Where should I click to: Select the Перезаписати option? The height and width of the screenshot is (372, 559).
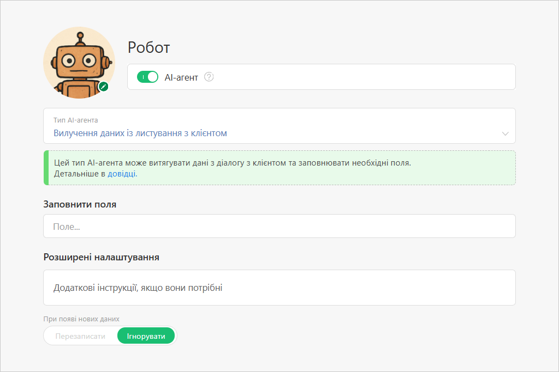pyautogui.click(x=80, y=336)
